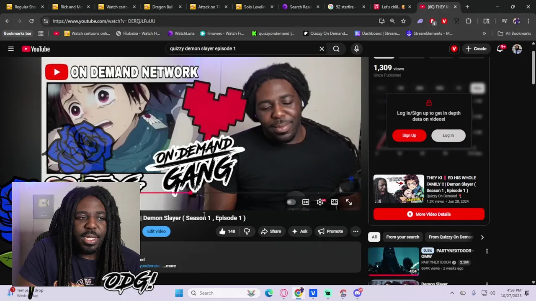This screenshot has height=301, width=536.
Task: Open the more actions ellipsis under video
Action: pos(356,231)
